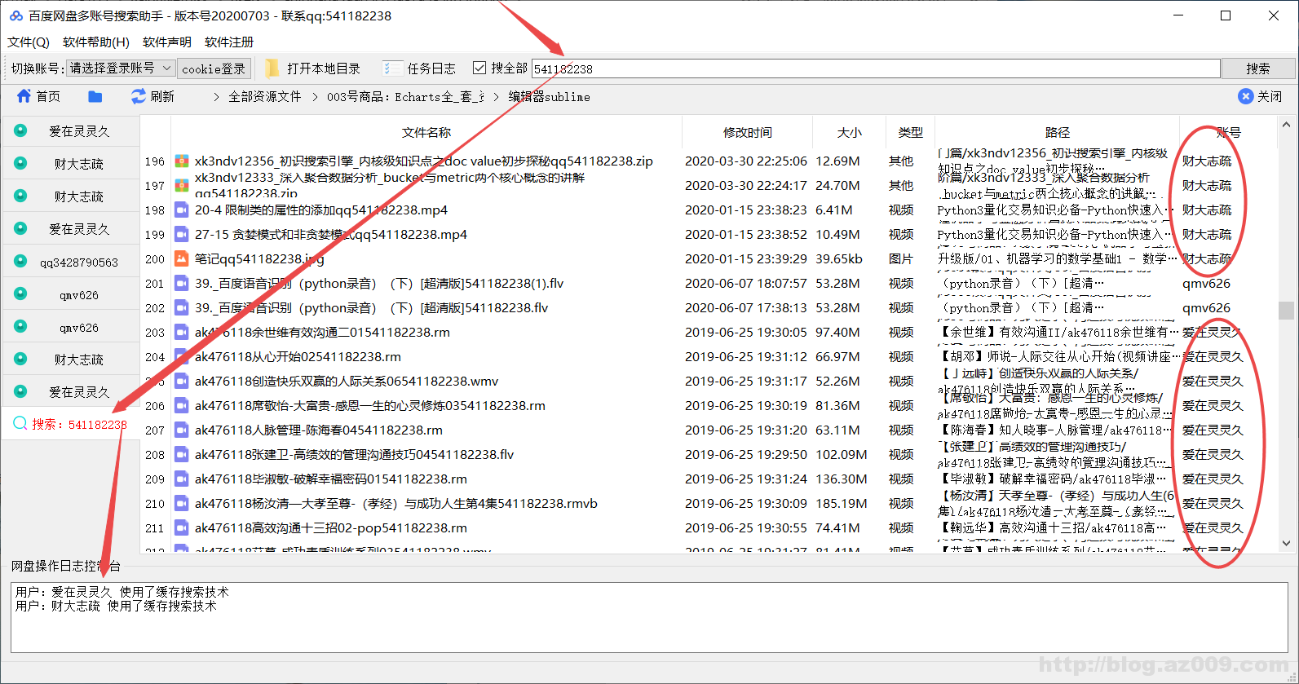Click video icon for 杨汝清 rmvb file
This screenshot has height=684, width=1299.
[182, 504]
